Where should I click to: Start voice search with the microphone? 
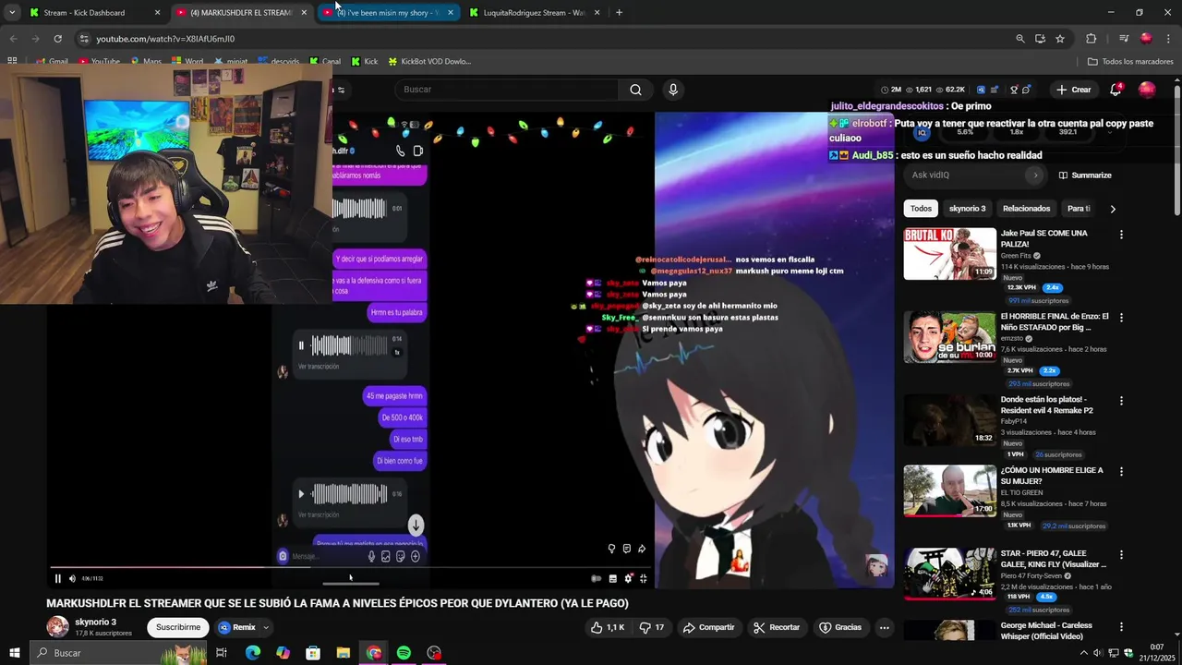[x=673, y=90]
